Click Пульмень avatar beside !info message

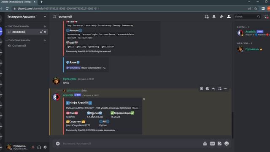[x=56, y=81]
